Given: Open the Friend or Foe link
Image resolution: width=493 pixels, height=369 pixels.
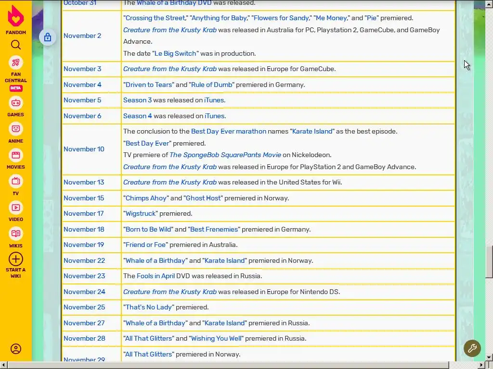Looking at the screenshot, I should pyautogui.click(x=145, y=245).
